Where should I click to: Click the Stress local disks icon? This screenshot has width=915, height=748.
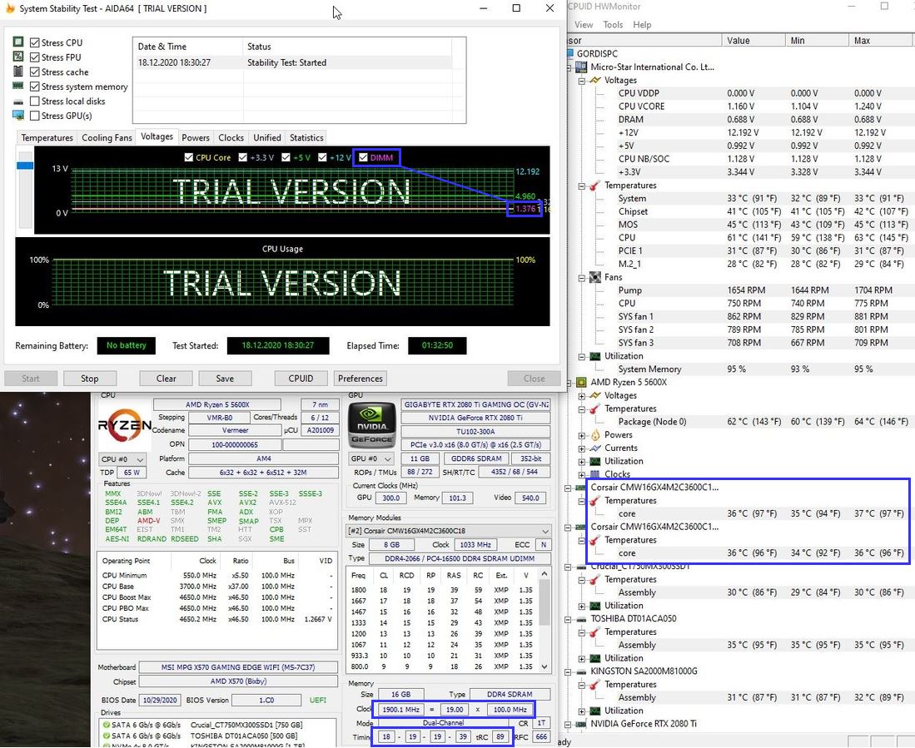click(x=18, y=102)
